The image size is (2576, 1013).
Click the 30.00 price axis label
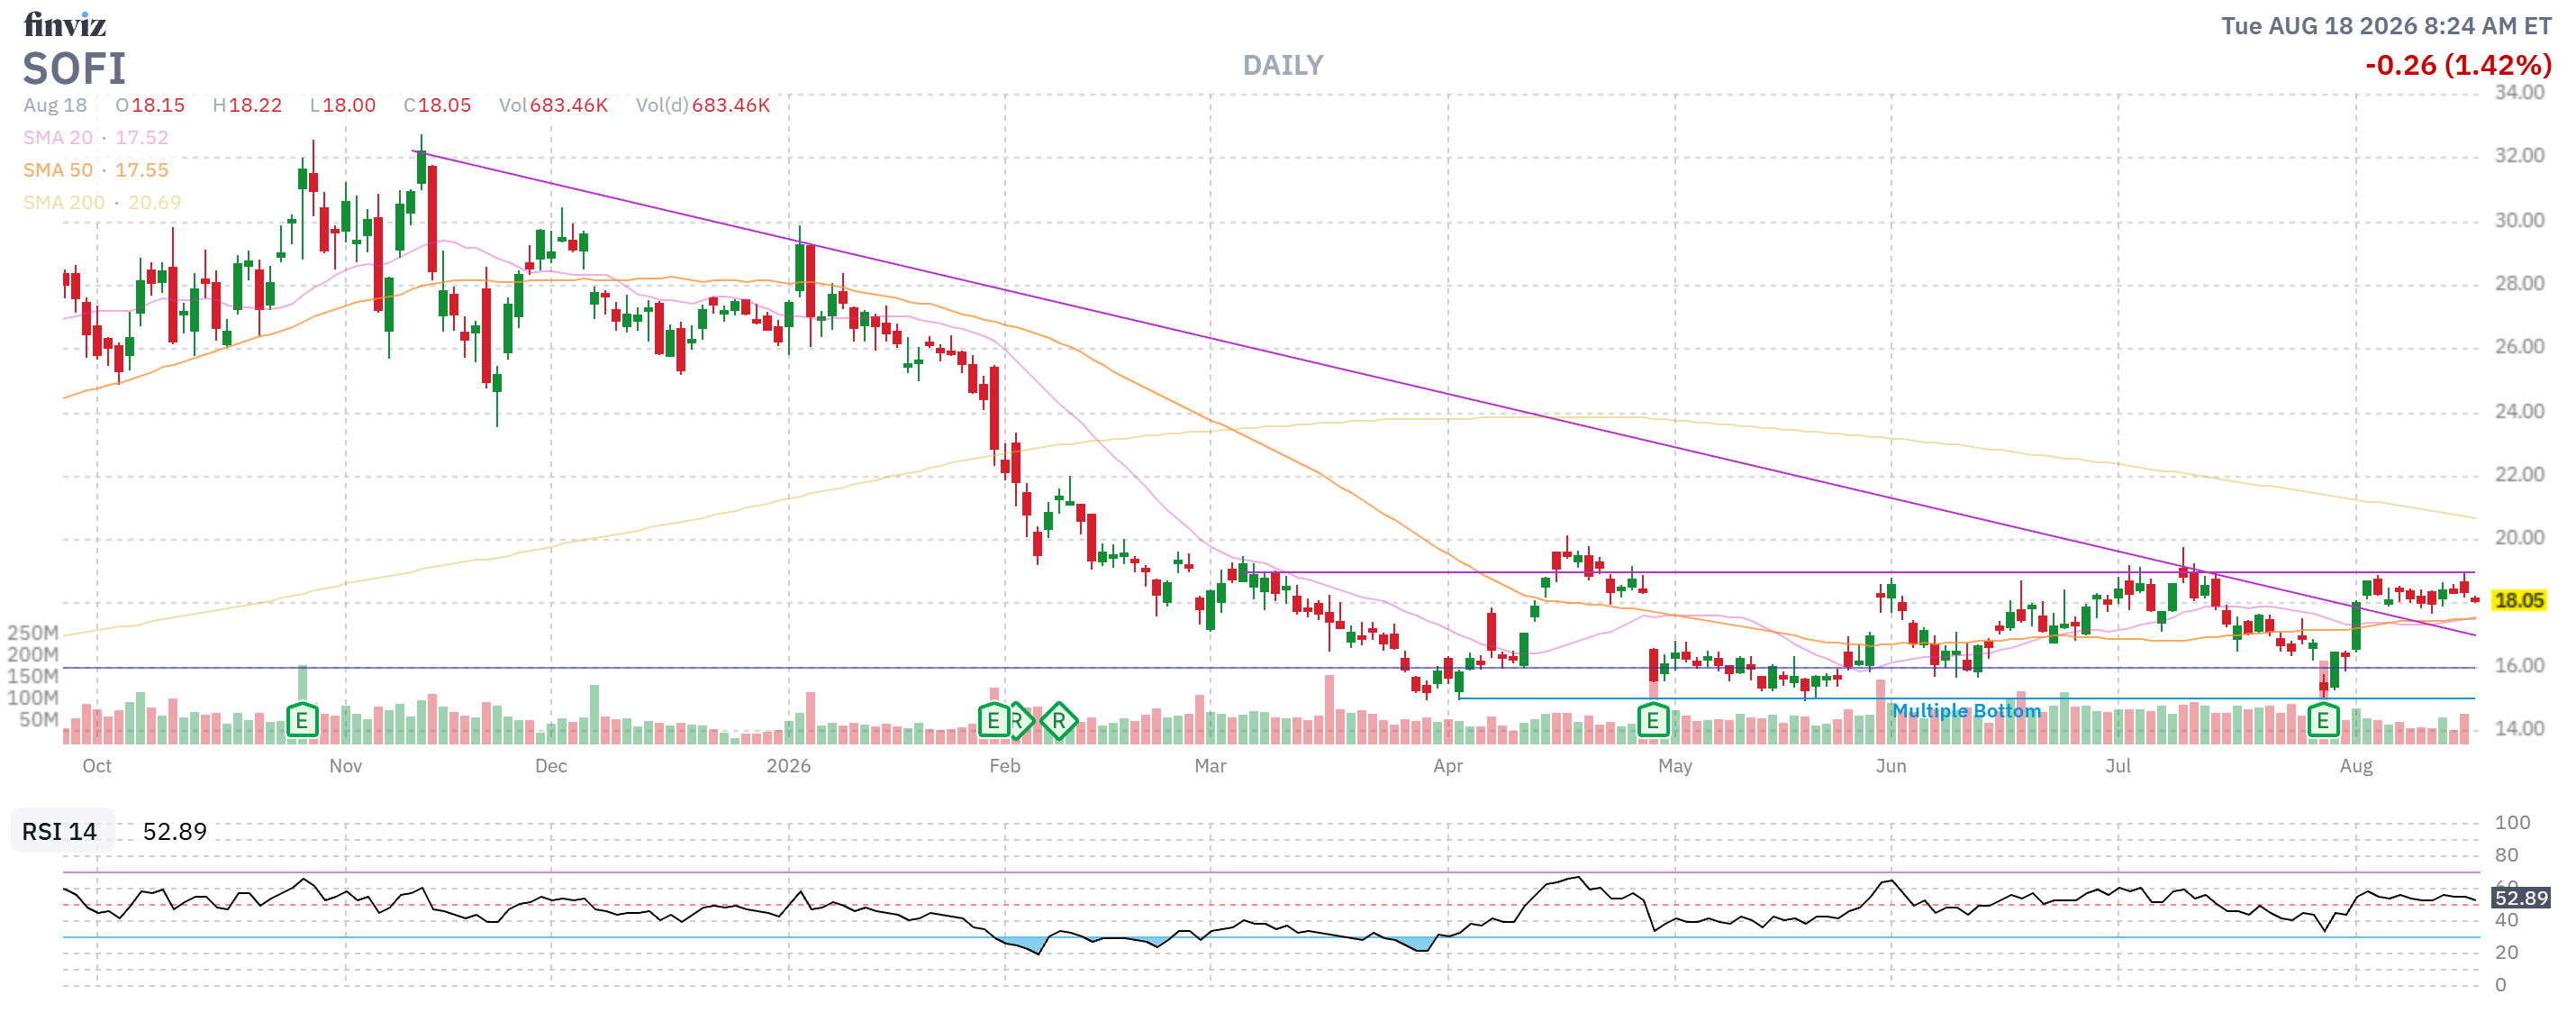tap(2519, 220)
